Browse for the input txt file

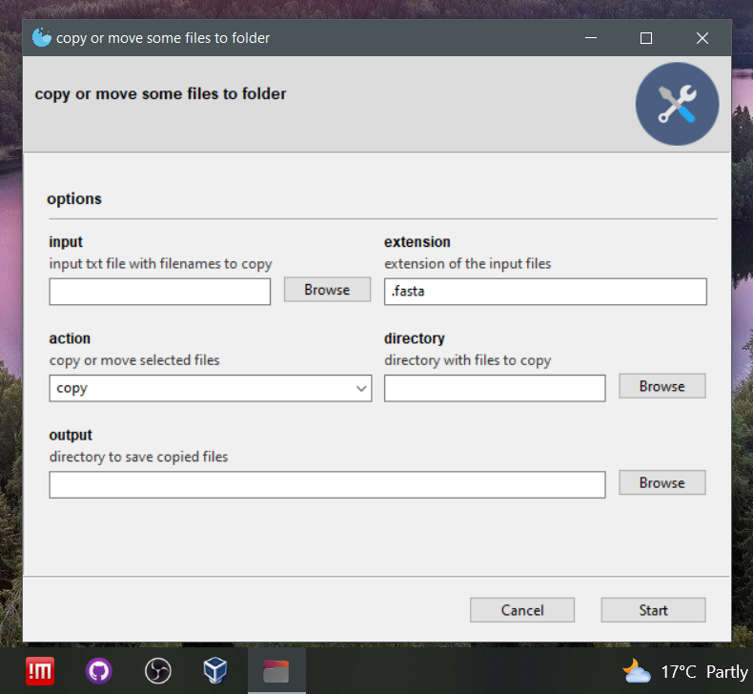[327, 290]
